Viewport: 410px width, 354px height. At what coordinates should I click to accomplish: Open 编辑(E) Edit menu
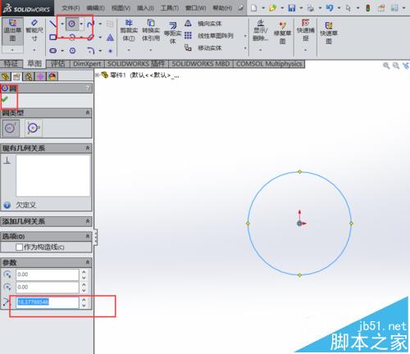click(95, 8)
